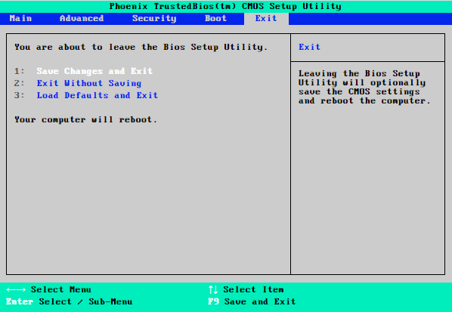Open the Security tab
452x312 pixels.
coord(154,18)
